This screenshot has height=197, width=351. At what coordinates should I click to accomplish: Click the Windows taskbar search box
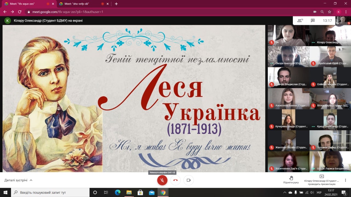click(50, 192)
